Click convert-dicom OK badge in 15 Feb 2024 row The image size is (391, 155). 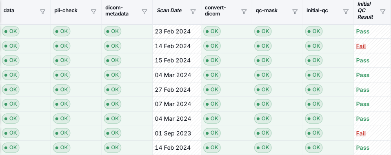click(212, 60)
